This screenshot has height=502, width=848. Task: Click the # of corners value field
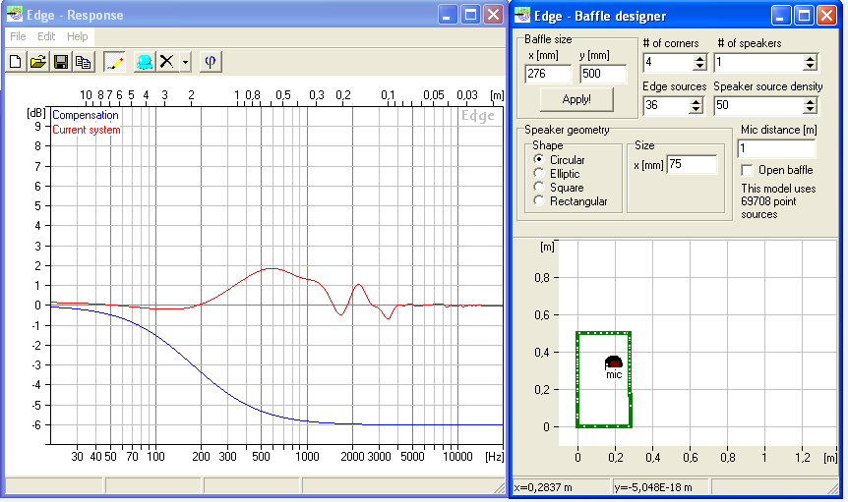(668, 63)
